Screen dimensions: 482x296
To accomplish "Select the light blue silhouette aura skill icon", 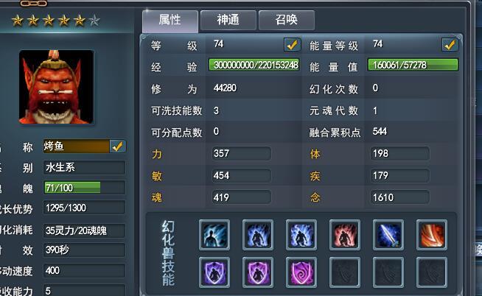I will pyautogui.click(x=214, y=235).
